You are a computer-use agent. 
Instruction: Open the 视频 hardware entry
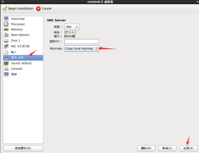[x=23, y=75]
